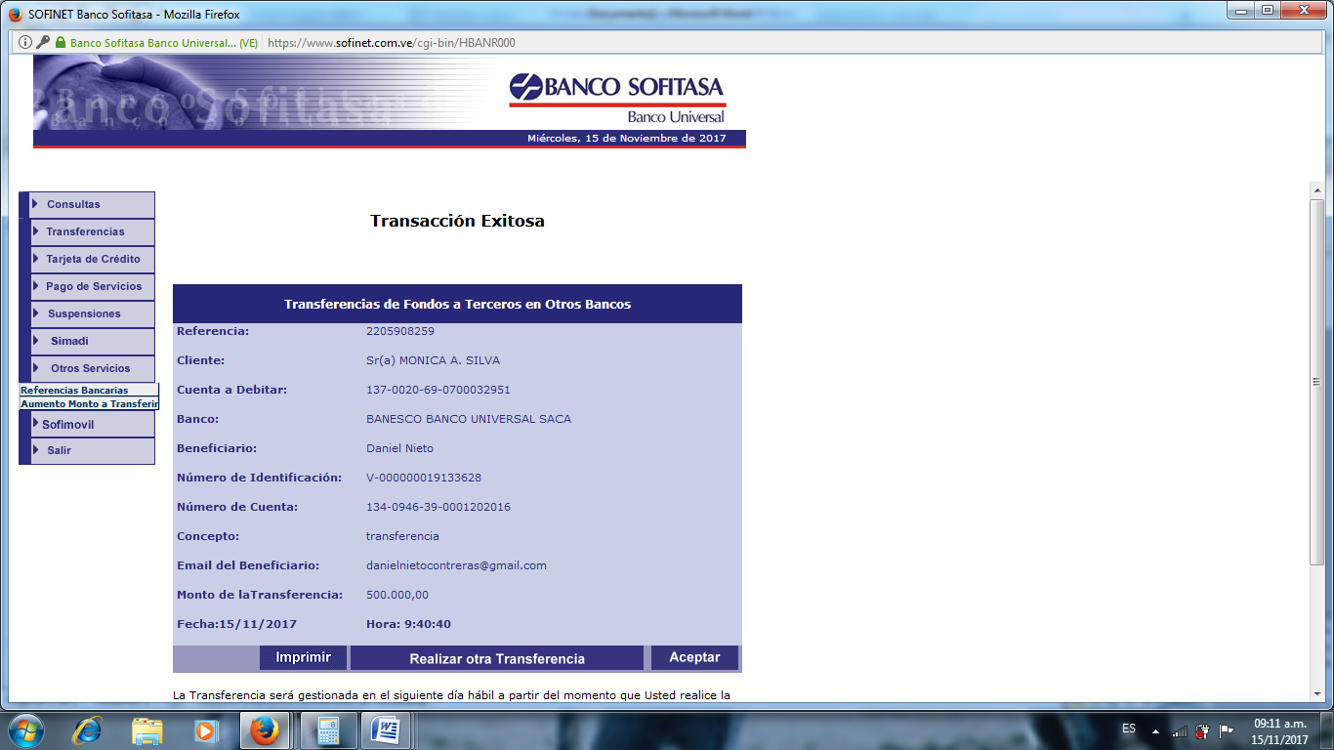Confirm with the Aceptar button
The image size is (1334, 750).
click(x=694, y=657)
